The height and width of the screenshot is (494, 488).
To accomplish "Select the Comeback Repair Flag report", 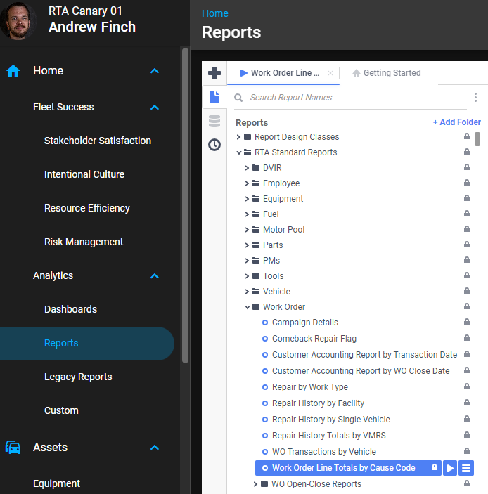I will (314, 338).
